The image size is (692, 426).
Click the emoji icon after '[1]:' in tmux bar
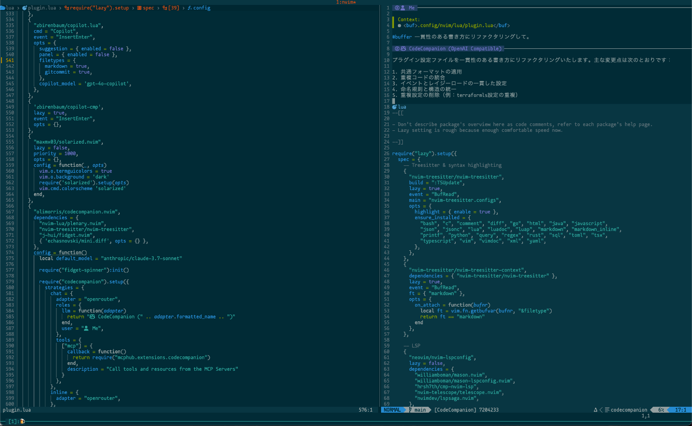(x=22, y=422)
